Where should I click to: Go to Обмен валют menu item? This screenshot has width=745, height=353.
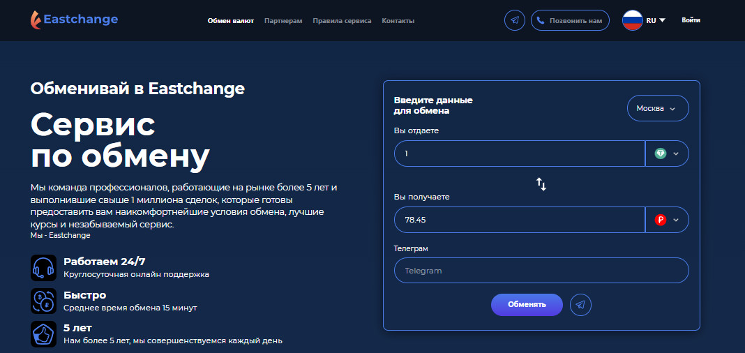pos(231,21)
